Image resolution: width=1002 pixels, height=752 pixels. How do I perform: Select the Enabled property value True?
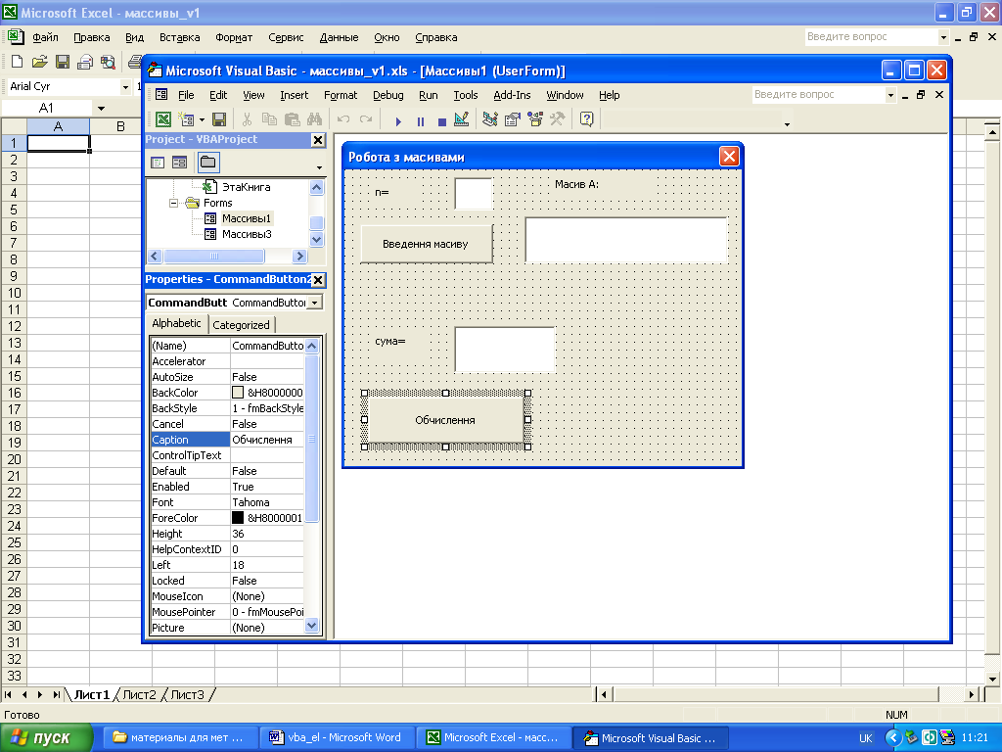coord(266,487)
